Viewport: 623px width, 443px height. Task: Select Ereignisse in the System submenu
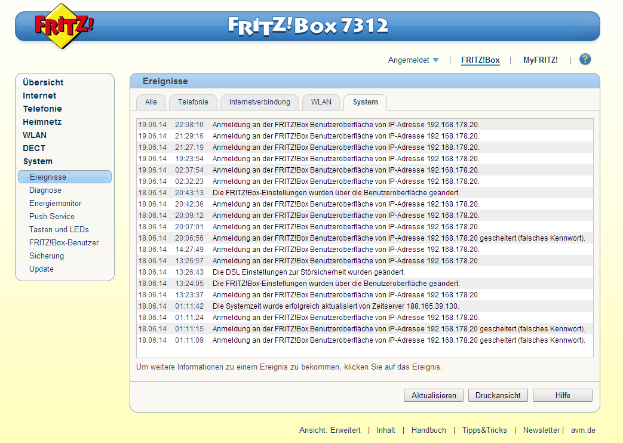65,177
